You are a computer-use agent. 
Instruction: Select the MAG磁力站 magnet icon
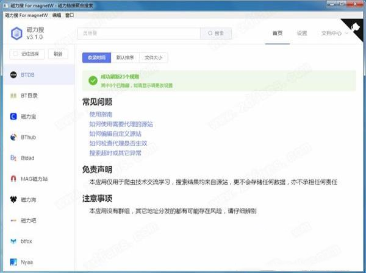pyautogui.click(x=13, y=179)
